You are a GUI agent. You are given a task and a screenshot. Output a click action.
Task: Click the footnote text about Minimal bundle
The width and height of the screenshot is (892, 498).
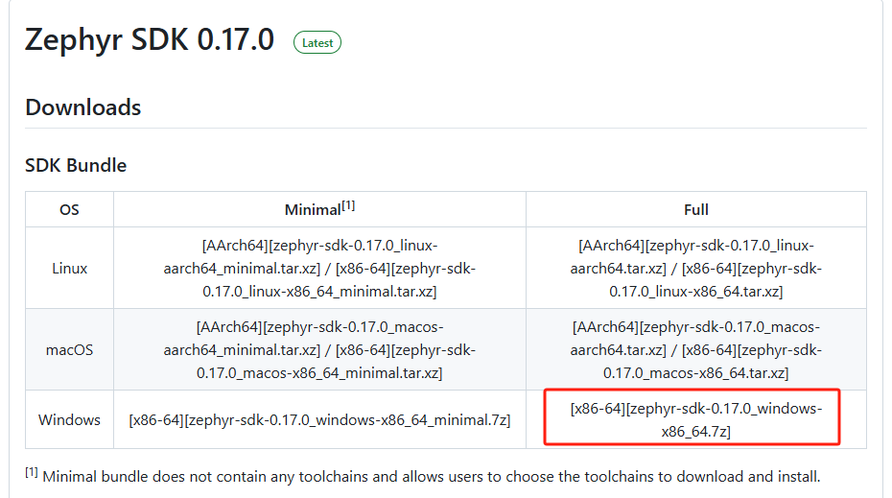click(432, 476)
